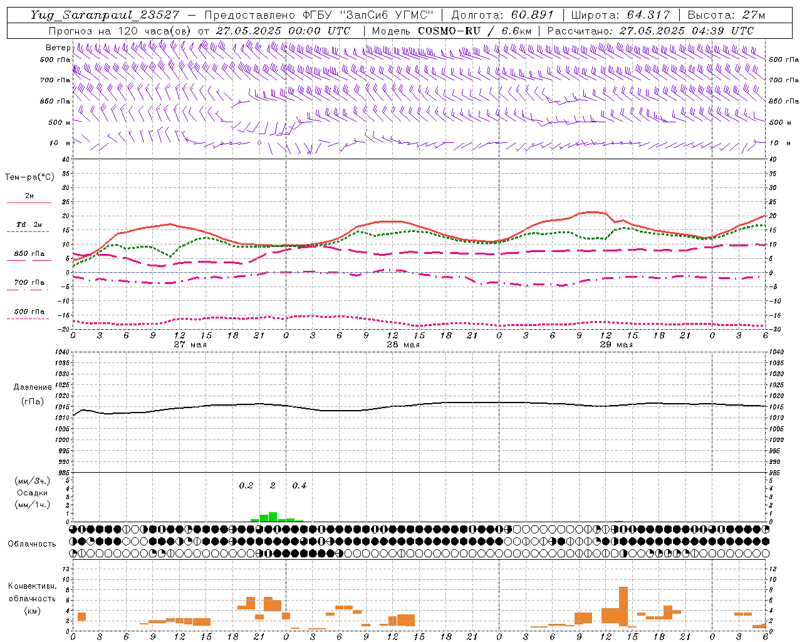Click the (гПа) unit label under Давление
This screenshot has width=802, height=642.
click(x=33, y=402)
